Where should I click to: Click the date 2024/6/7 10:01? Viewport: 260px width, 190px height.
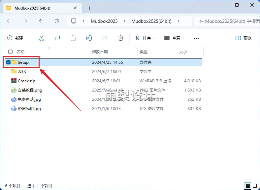coord(106,81)
